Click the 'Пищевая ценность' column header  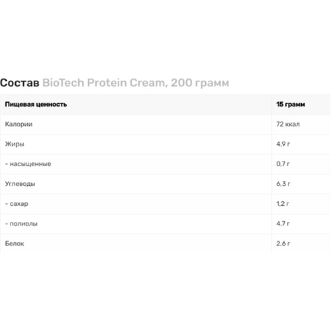(x=36, y=104)
